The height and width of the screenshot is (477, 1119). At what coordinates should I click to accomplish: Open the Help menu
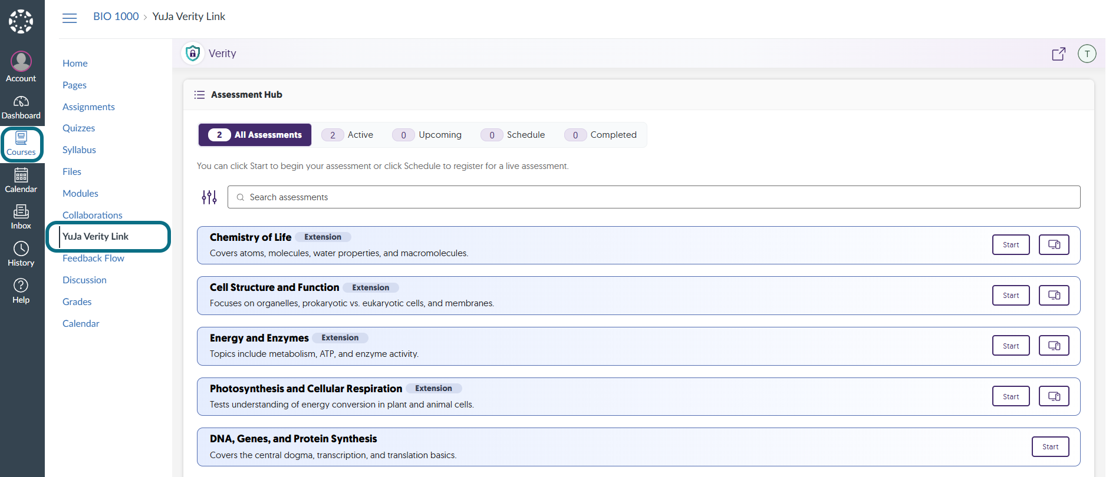point(21,291)
